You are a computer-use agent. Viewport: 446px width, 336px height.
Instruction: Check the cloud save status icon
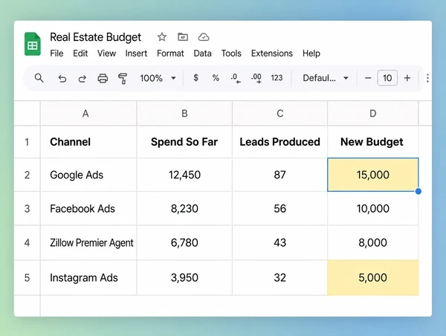click(204, 37)
